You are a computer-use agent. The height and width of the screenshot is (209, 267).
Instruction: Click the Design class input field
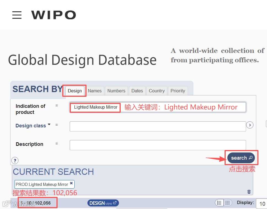(158, 126)
